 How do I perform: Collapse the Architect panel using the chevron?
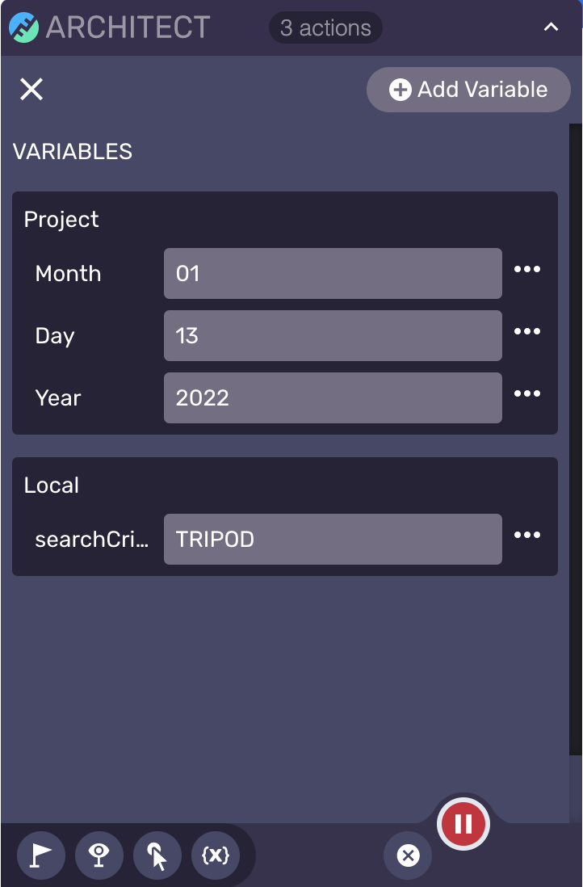551,27
